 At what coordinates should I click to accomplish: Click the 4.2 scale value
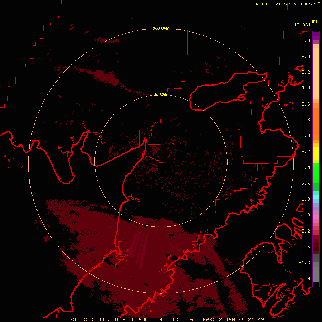306,152
